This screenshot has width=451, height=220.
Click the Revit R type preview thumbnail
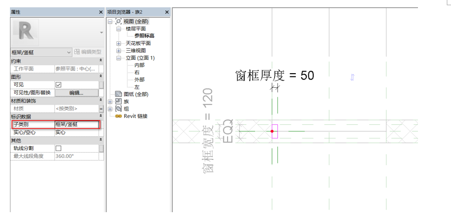click(x=25, y=32)
